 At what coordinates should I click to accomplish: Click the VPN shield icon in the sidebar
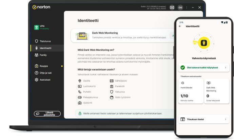pos(36,27)
